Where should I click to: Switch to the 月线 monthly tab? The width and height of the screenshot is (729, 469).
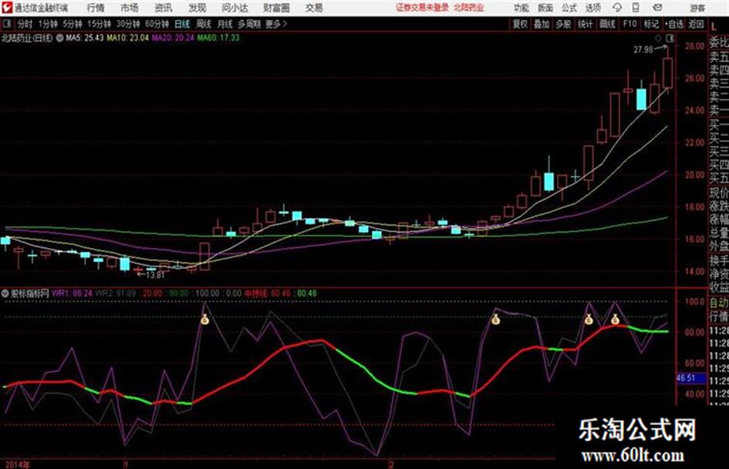[225, 24]
